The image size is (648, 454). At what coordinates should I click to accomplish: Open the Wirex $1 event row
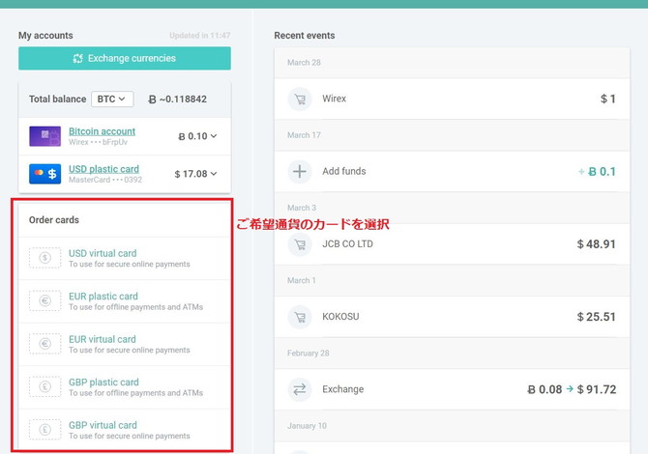click(452, 99)
